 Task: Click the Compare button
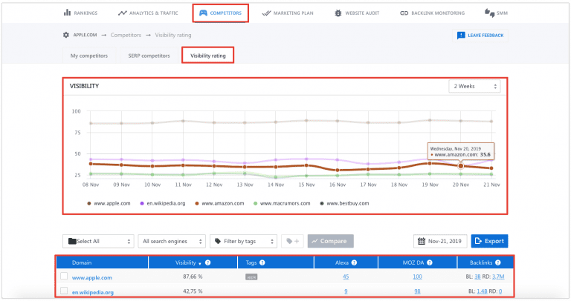click(x=330, y=241)
